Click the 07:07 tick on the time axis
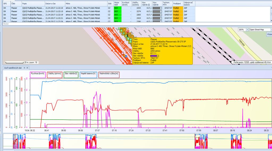 (x=97, y=130)
